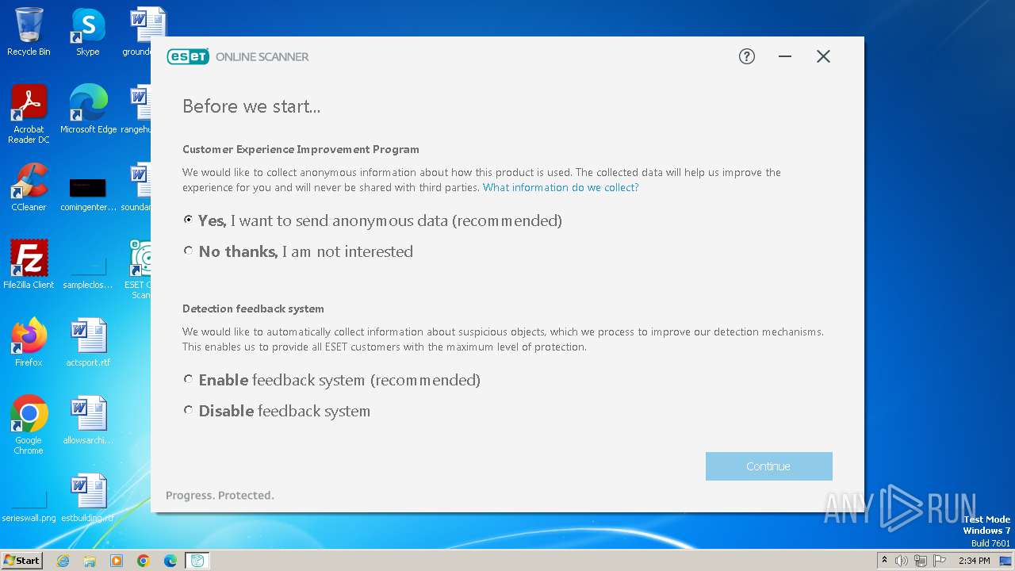
Task: Select the estbuilding.rtf document icon
Action: pos(88,497)
